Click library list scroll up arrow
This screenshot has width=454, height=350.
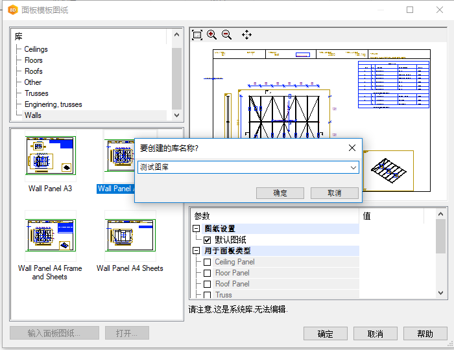[x=176, y=35]
